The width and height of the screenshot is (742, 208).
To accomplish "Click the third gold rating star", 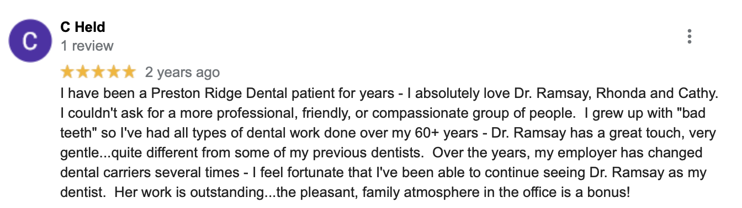I will pos(98,72).
